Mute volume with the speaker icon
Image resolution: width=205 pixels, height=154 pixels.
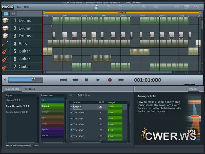[x=5, y=80]
